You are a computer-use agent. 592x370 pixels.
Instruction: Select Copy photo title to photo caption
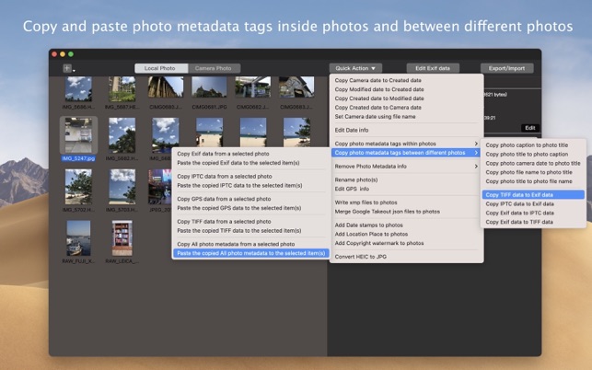[533, 155]
